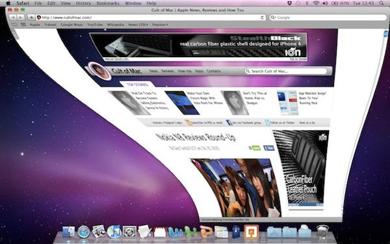Open Reviews in Cult of Mac navigation
Screen dimensions: 390x244
tap(168, 71)
